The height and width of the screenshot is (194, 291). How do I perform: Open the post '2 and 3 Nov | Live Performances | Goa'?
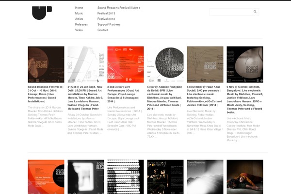click(x=123, y=94)
